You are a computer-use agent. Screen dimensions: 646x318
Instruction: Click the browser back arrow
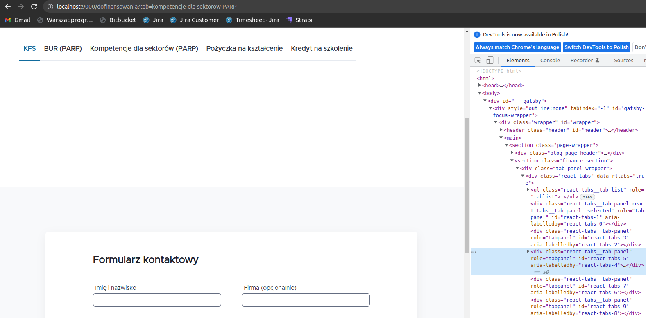[7, 7]
